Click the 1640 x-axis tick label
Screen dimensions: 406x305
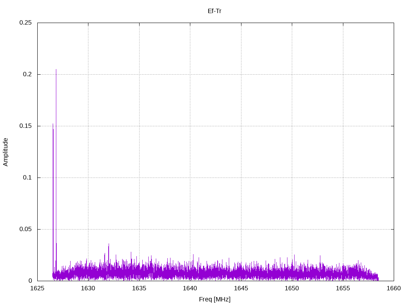click(190, 288)
